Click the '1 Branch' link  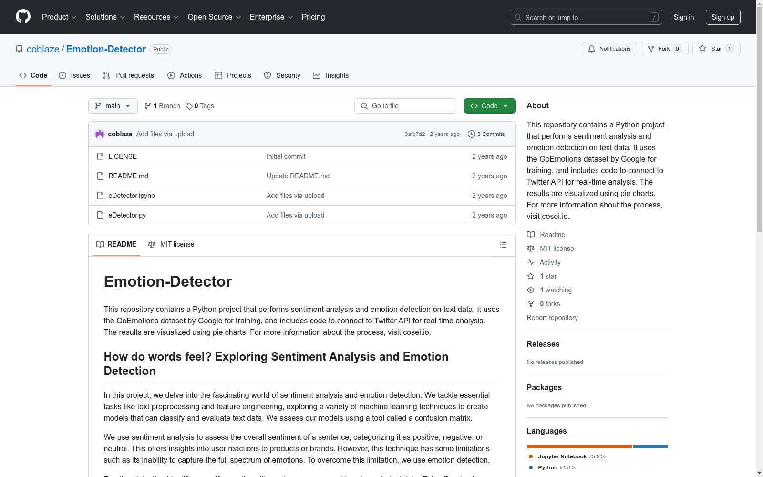point(162,106)
